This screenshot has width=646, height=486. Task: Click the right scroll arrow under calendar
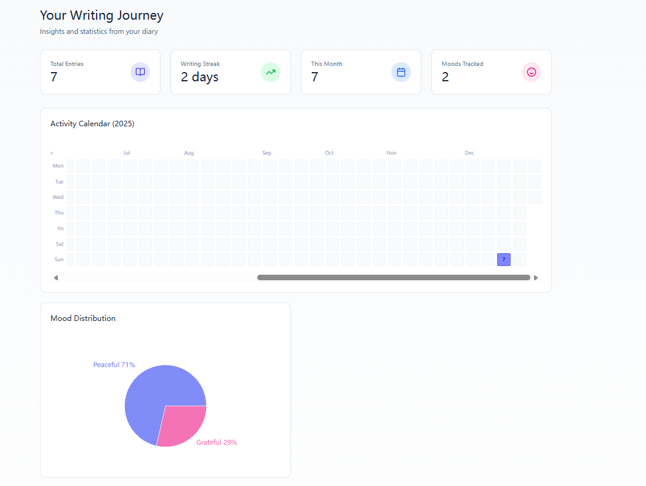pyautogui.click(x=536, y=278)
